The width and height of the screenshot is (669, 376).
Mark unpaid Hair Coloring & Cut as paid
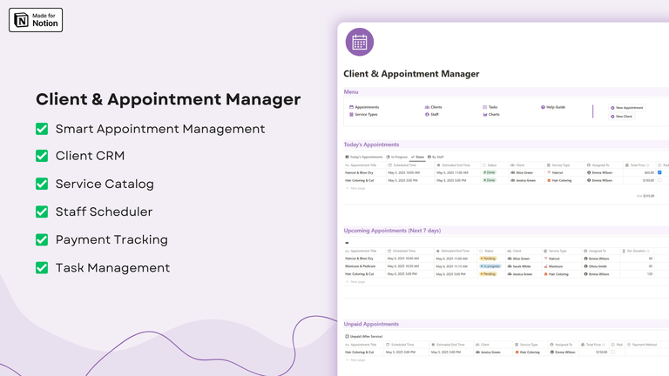coord(612,352)
